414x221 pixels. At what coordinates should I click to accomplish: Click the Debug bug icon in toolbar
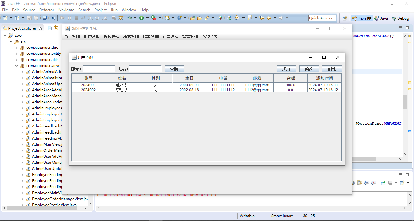click(129, 18)
